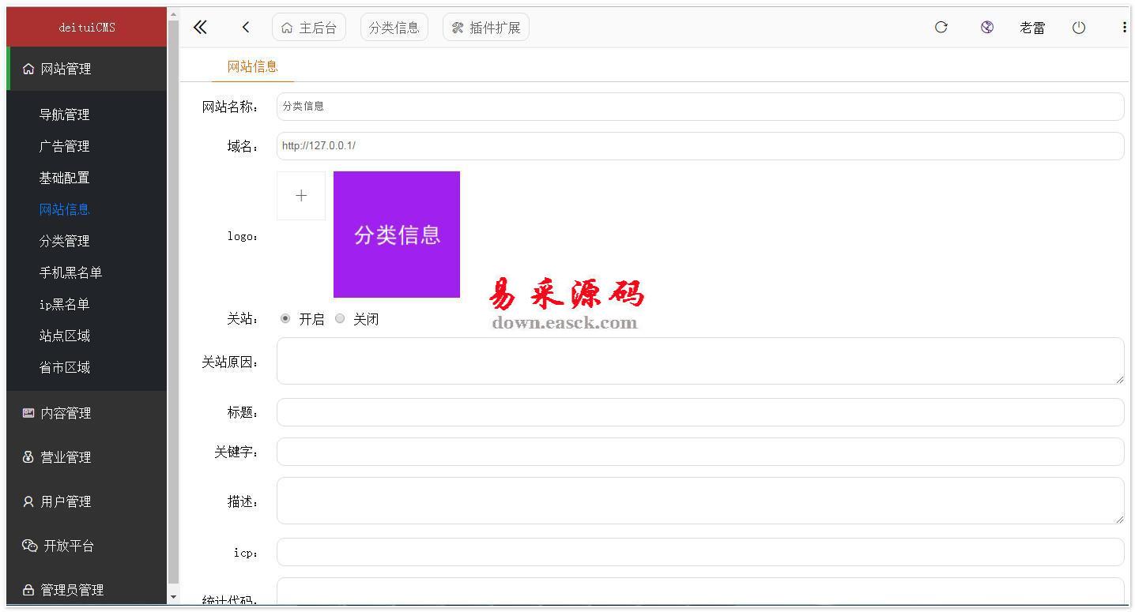This screenshot has width=1135, height=612.
Task: Open the vertical three-dot menu at top right
Action: click(1125, 27)
